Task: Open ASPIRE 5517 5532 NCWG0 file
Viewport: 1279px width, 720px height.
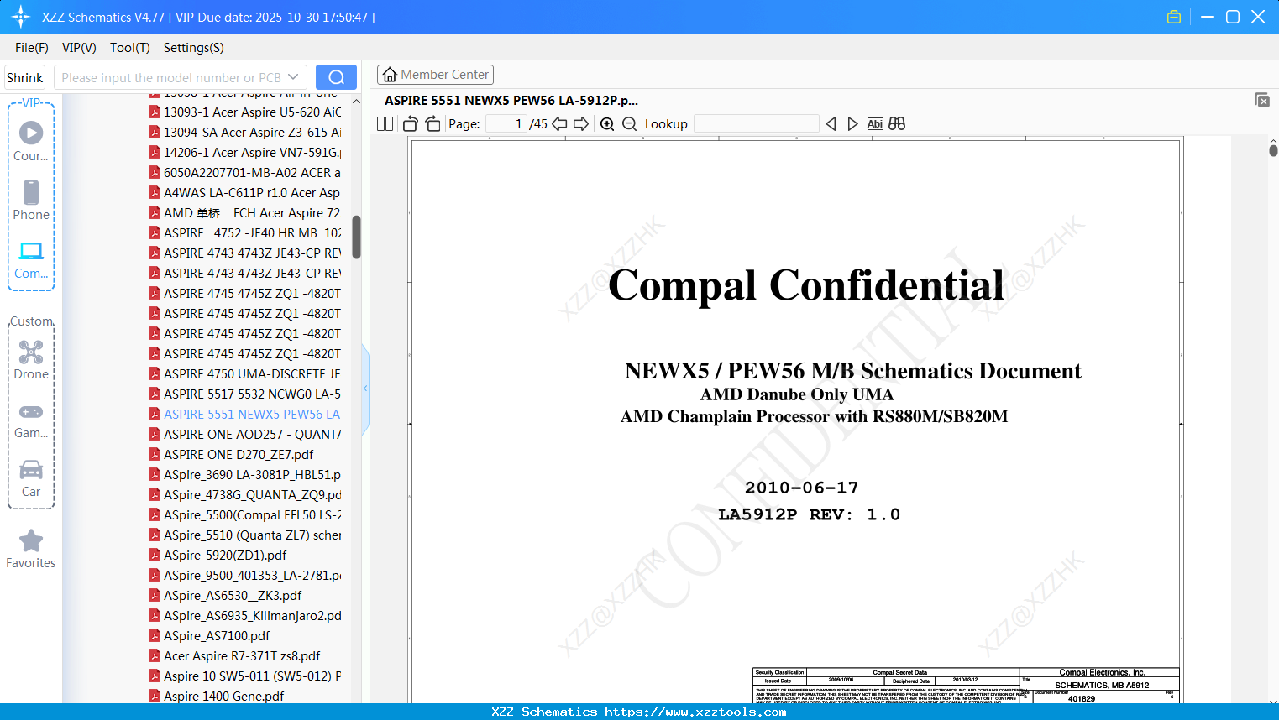Action: (252, 394)
